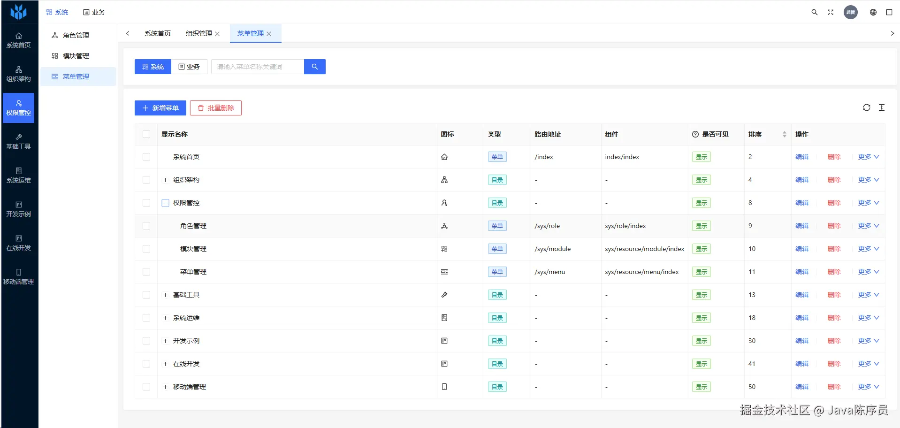Viewport: 900px width, 428px height.
Task: Open 更多 dropdown for 角色管理 row
Action: pyautogui.click(x=869, y=226)
